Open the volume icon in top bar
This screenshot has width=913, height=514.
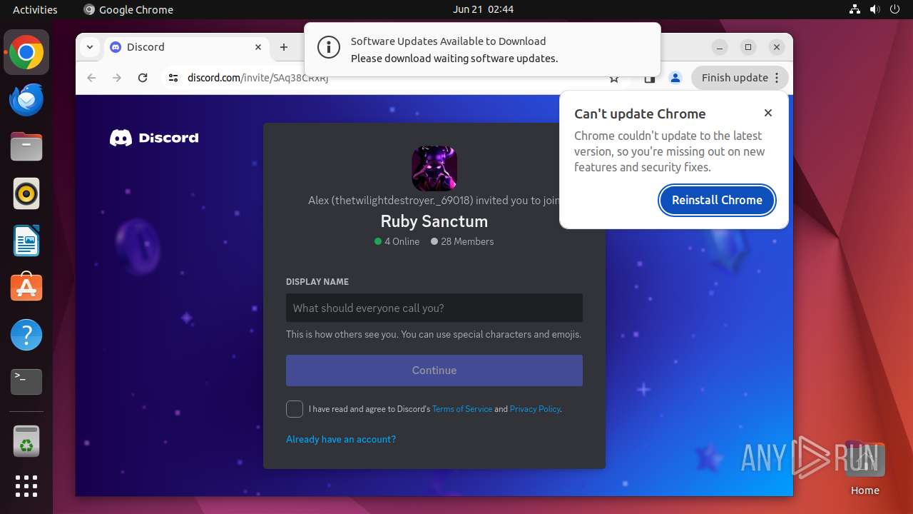pyautogui.click(x=875, y=9)
